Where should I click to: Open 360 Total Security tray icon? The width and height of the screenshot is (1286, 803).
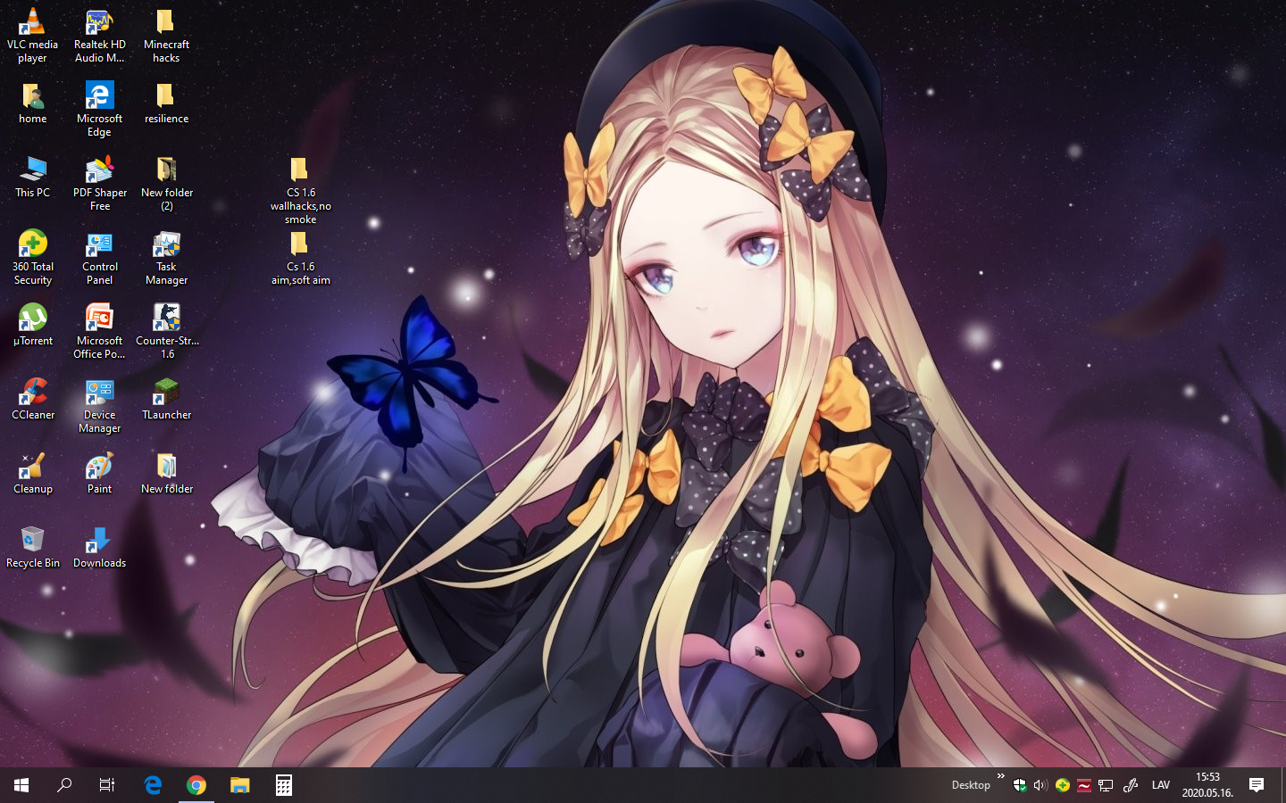coord(1062,785)
